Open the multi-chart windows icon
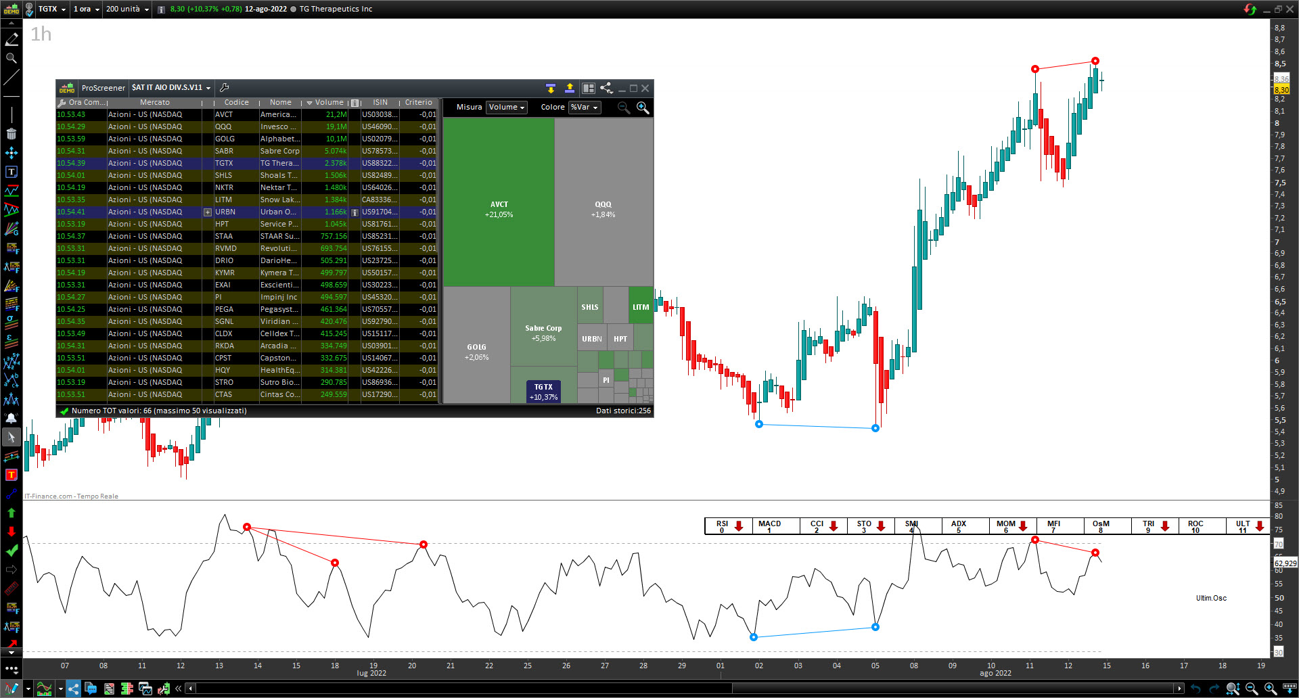The image size is (1299, 698). 145,689
